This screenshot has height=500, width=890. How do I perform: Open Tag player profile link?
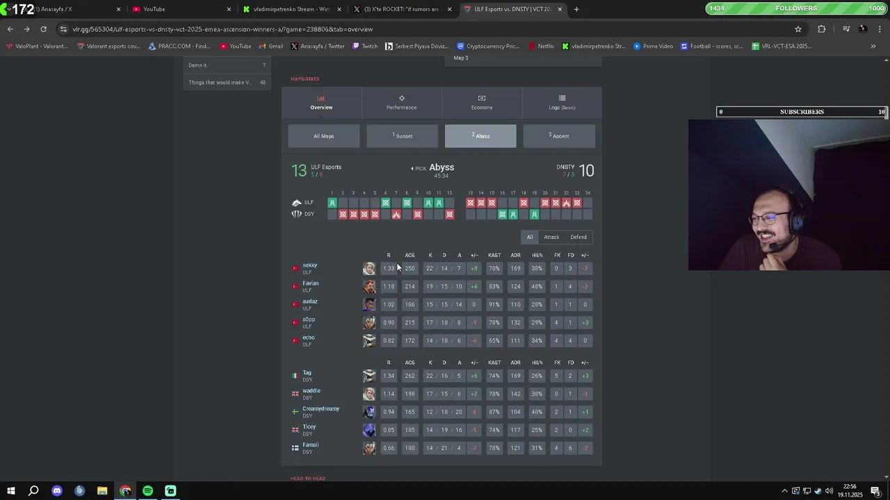307,373
